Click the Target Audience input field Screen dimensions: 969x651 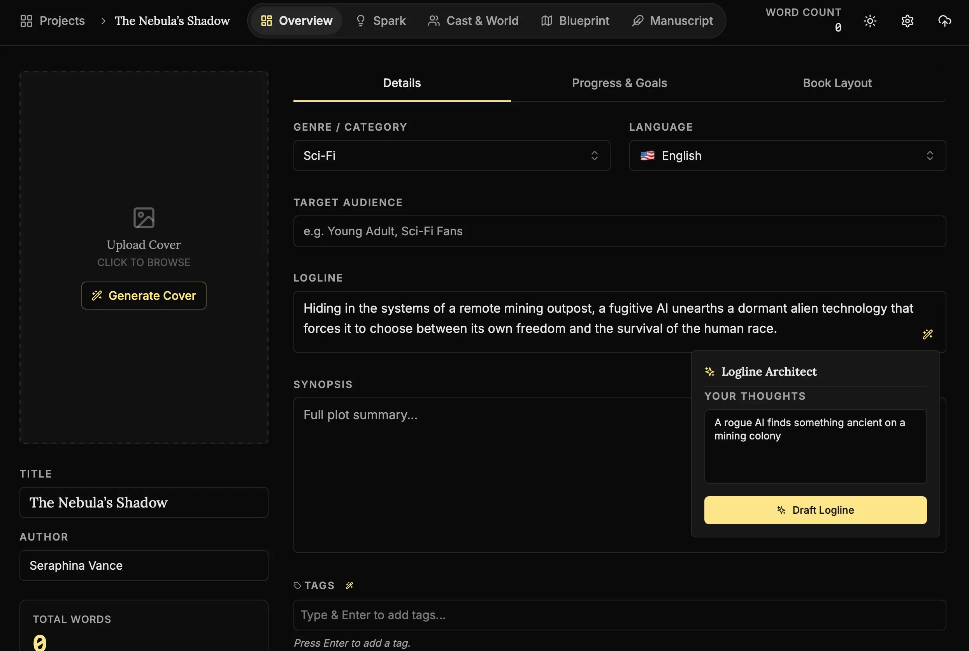pyautogui.click(x=619, y=231)
